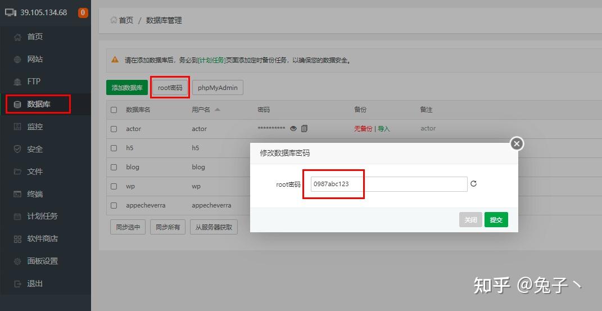This screenshot has width=602, height=311.
Task: Open the 计划任务 link in the warning
Action: coord(211,60)
